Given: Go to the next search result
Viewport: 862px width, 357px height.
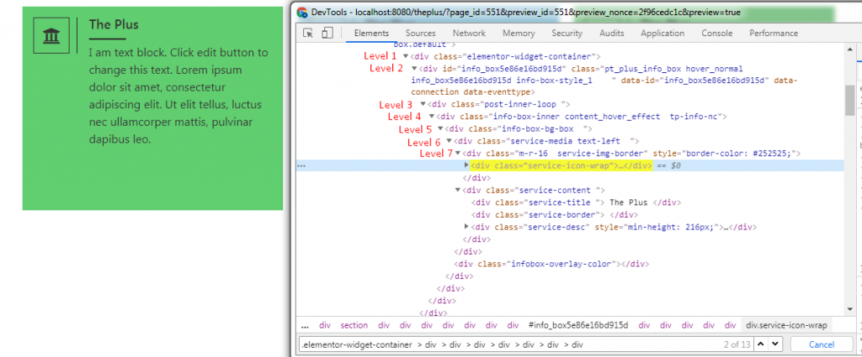Looking at the screenshot, I should 775,344.
